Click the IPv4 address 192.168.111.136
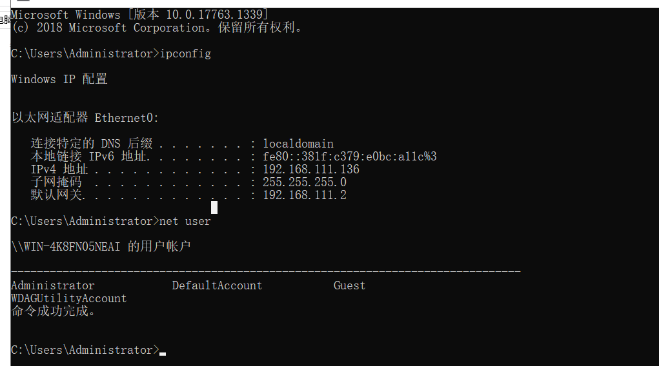This screenshot has height=366, width=659. [x=311, y=169]
